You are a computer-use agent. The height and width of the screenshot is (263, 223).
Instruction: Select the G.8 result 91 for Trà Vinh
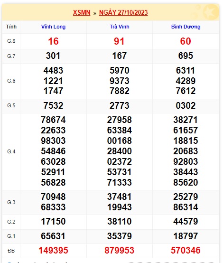click(119, 41)
